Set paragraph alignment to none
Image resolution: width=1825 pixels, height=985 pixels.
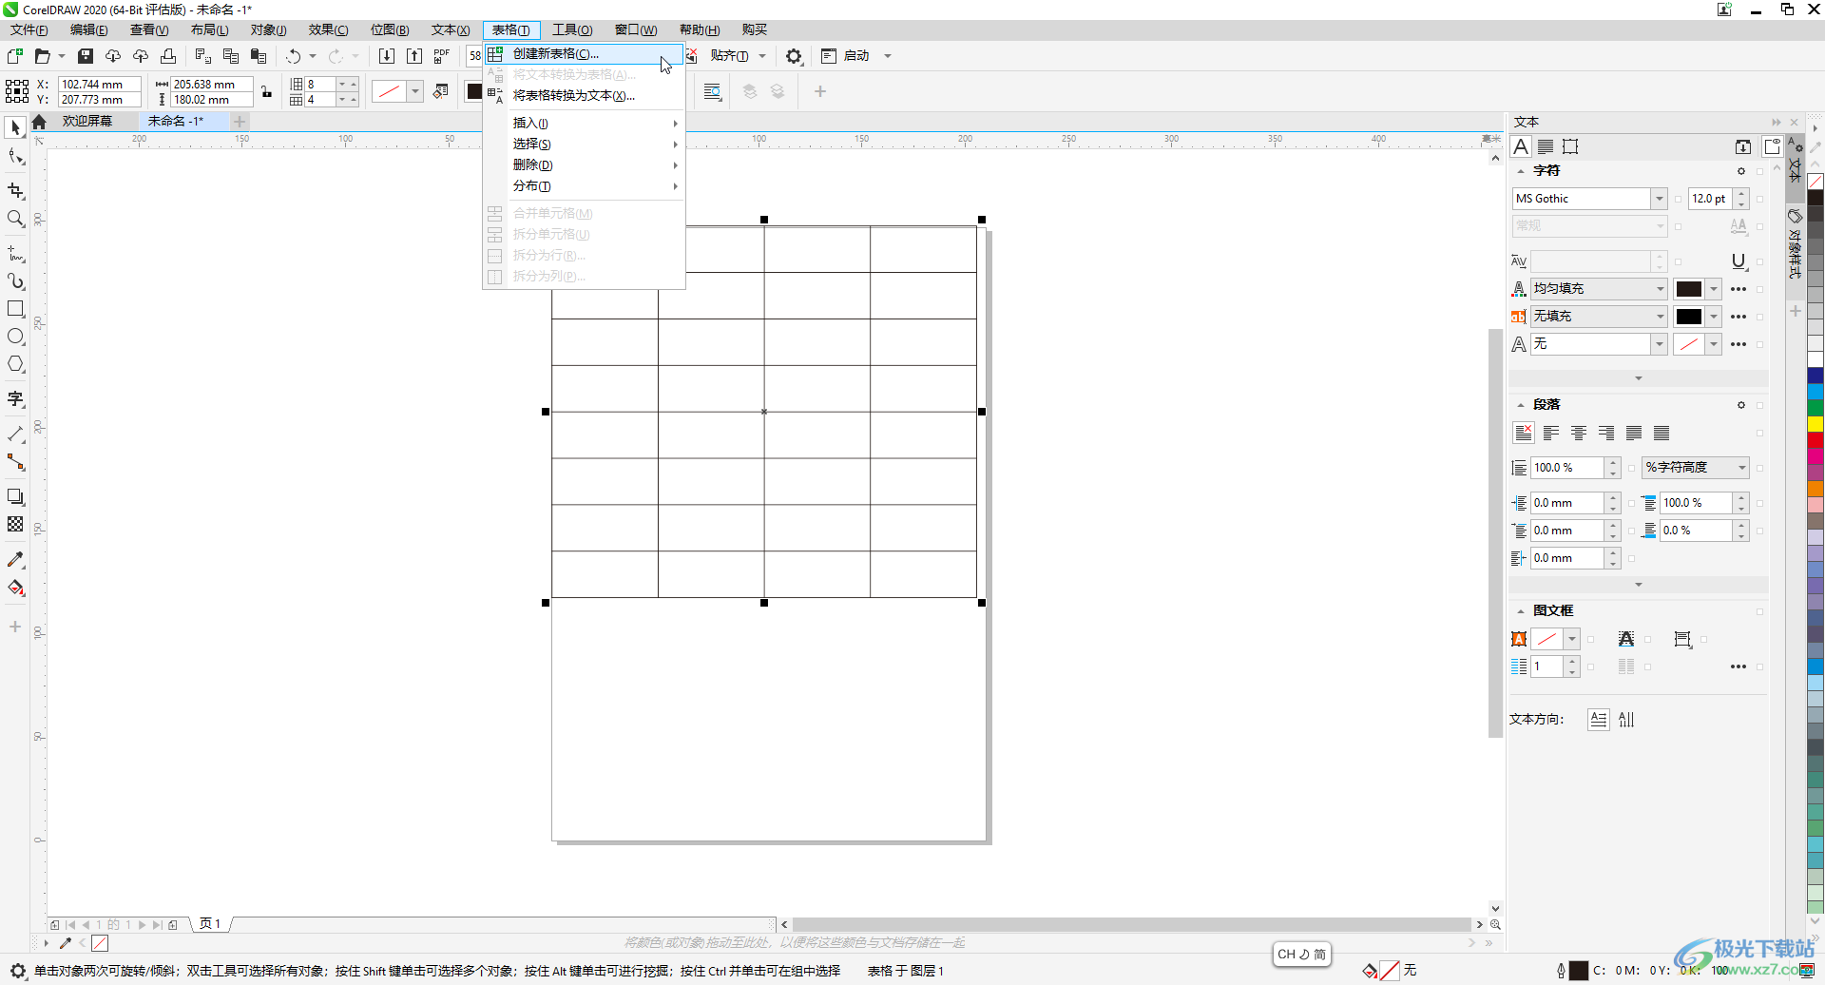pos(1524,434)
